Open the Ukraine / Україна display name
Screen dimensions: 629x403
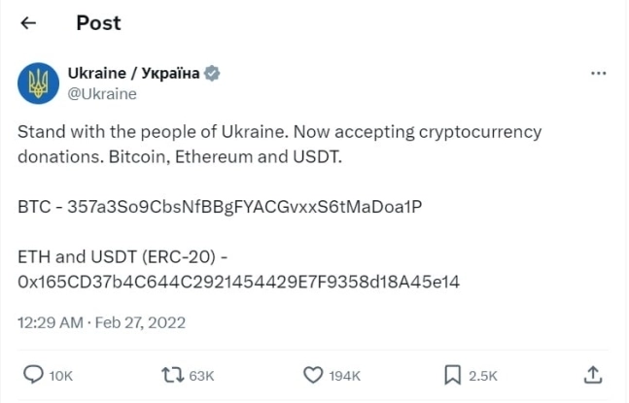click(x=133, y=73)
